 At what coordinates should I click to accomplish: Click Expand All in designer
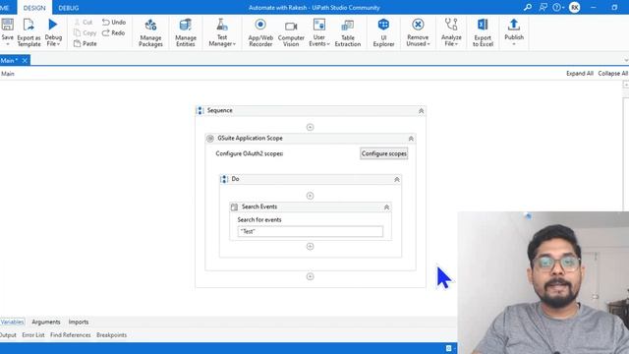click(x=579, y=74)
